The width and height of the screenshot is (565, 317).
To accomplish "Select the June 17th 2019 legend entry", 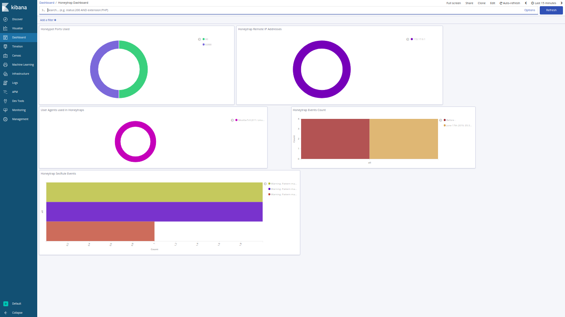I will (x=457, y=125).
